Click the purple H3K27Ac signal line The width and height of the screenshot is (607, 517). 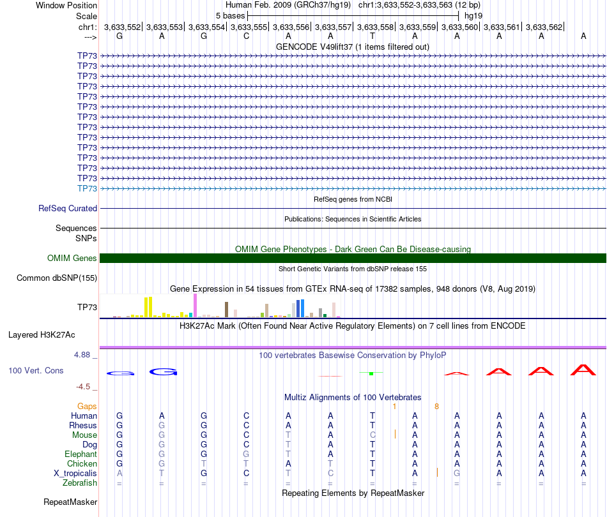(x=353, y=347)
